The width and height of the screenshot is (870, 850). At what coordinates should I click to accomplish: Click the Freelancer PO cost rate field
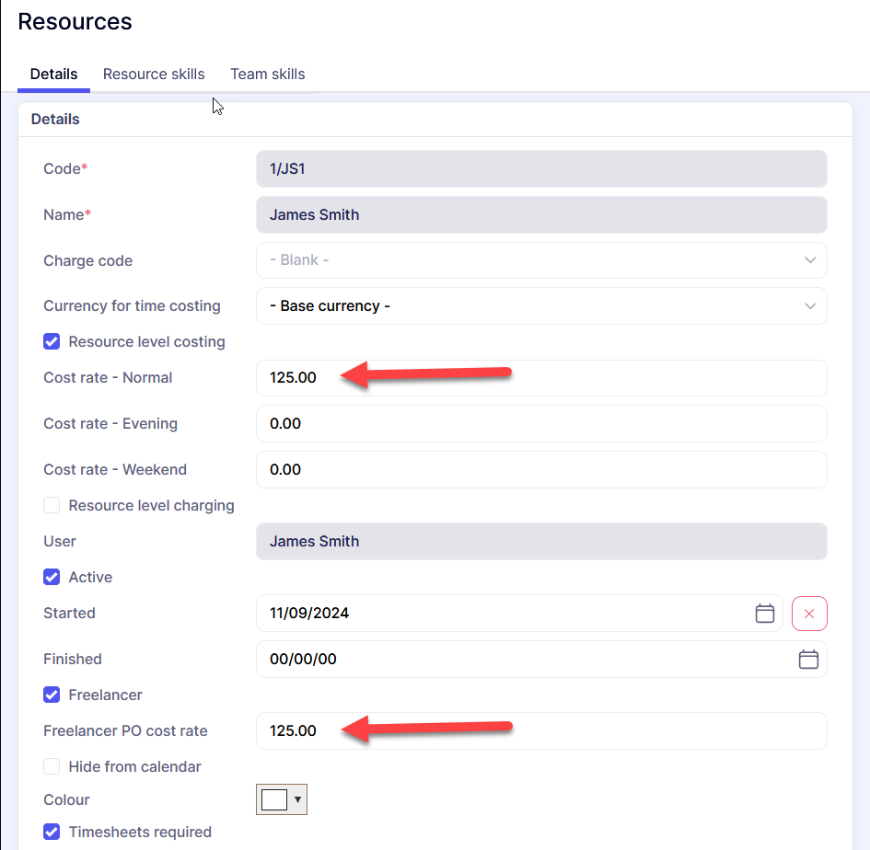pyautogui.click(x=540, y=731)
